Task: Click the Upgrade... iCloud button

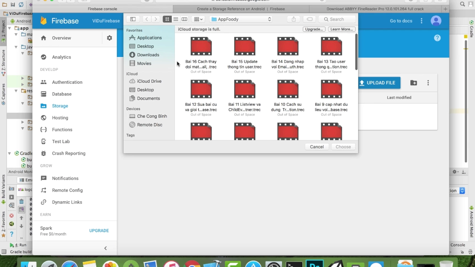Action: [x=314, y=29]
